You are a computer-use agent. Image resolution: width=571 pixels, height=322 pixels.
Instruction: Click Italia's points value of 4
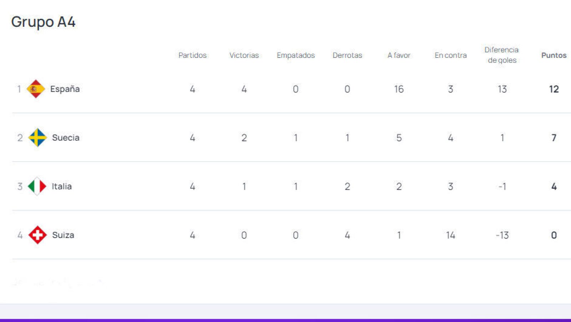pyautogui.click(x=554, y=186)
